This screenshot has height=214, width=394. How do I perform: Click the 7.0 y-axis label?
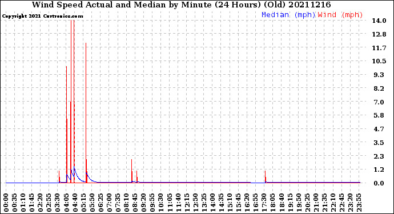[379, 102]
